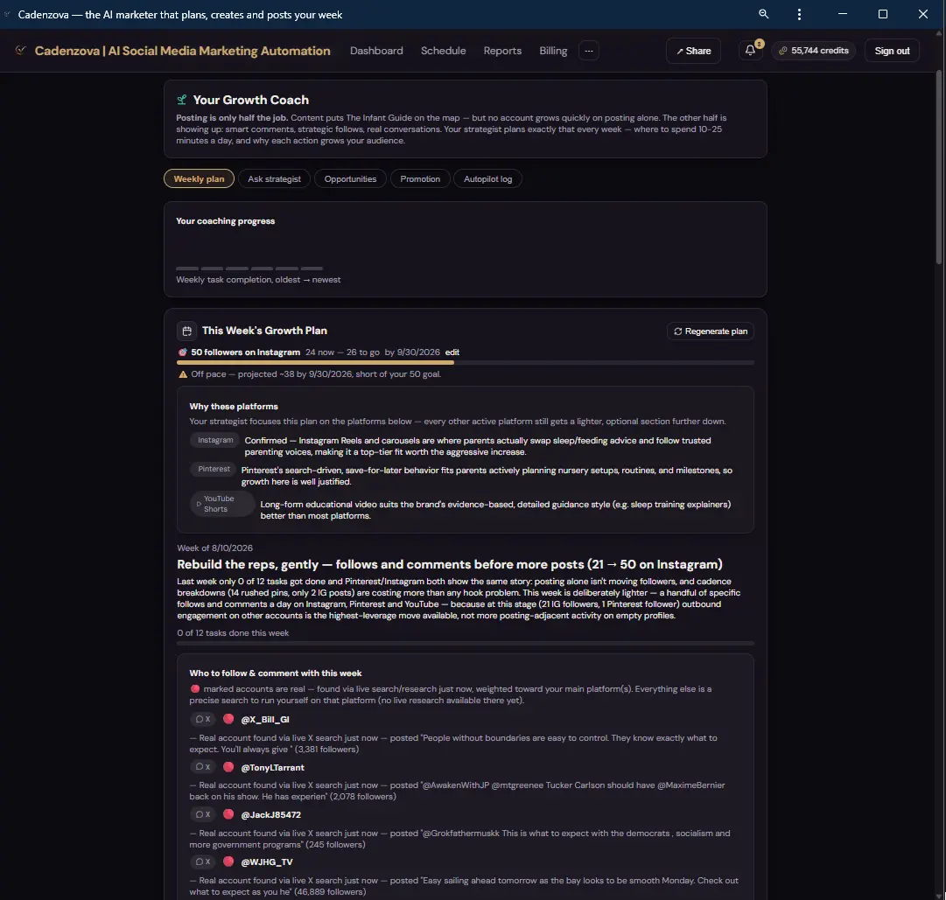The image size is (946, 900).
Task: Click the 55,744 credits pill
Action: (813, 51)
